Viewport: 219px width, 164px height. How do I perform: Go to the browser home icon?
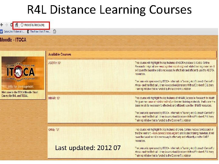(x=17, y=25)
